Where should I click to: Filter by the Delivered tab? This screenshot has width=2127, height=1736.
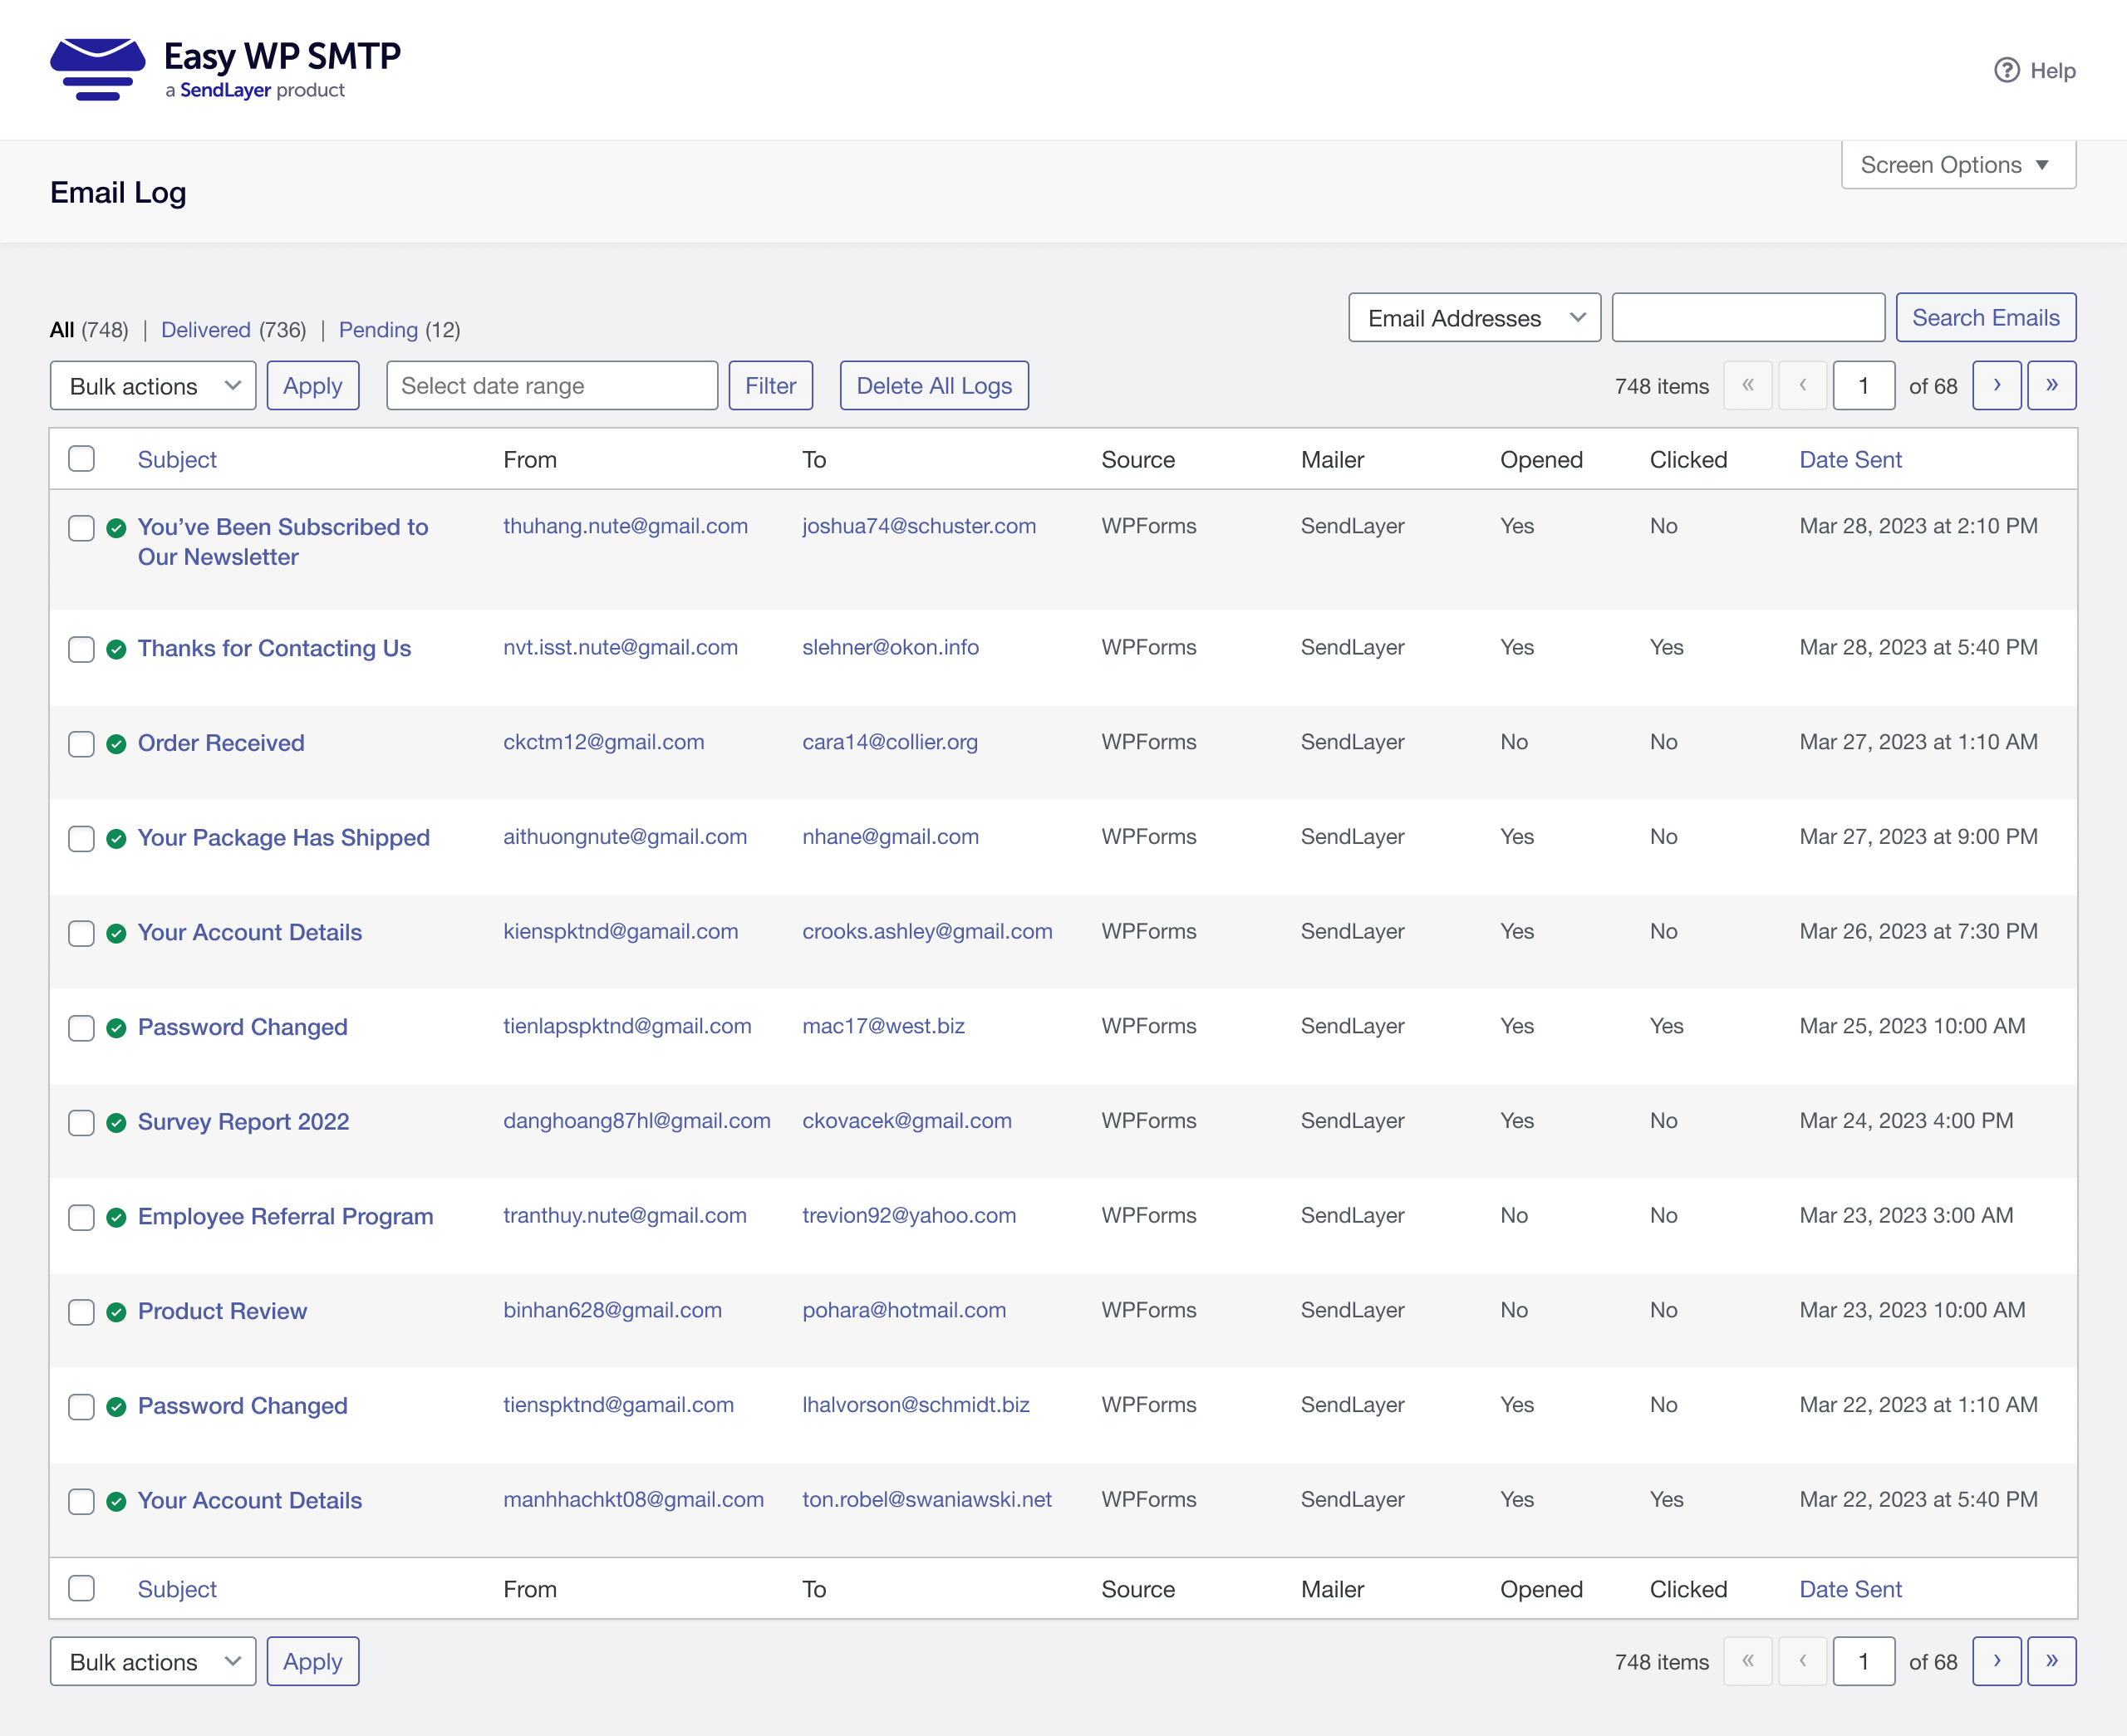click(205, 330)
